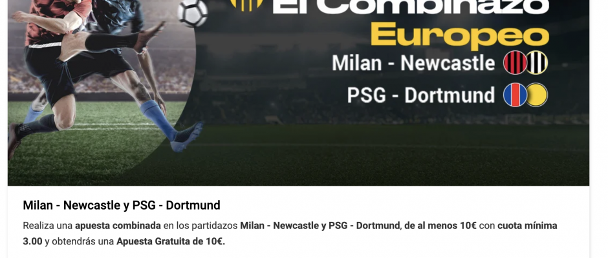Click the bold apuesta combinada text

pyautogui.click(x=118, y=226)
